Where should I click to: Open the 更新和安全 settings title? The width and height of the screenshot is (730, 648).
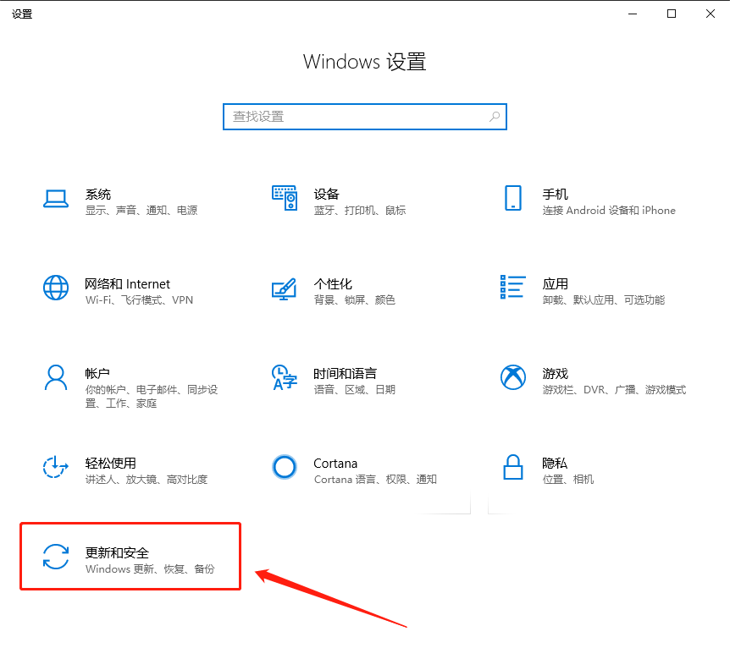point(117,552)
